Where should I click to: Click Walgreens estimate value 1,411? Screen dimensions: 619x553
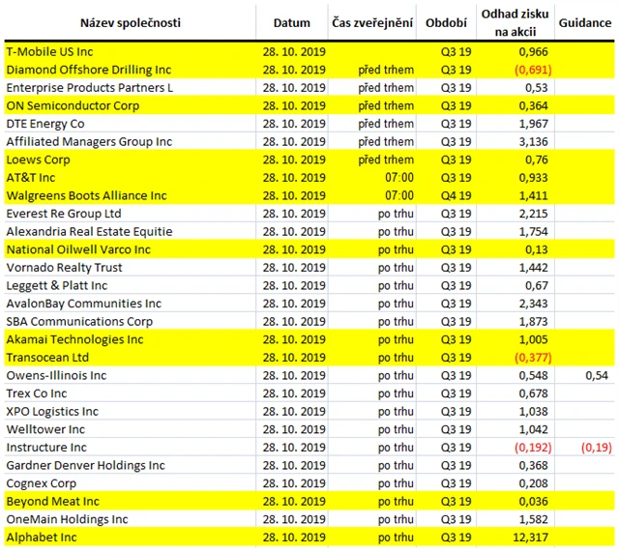pos(533,196)
